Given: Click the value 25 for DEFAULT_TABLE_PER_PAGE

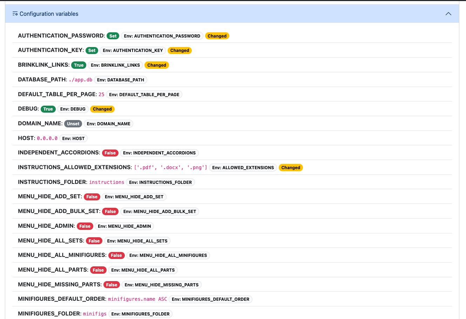Looking at the screenshot, I should pos(101,94).
